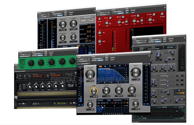This screenshot has height=125, width=194.
Task: Click the blue circle below the compressor ATTEN meter
Action: tap(144, 104)
